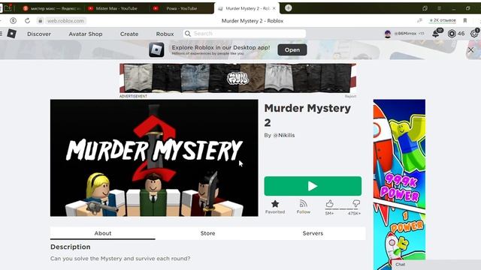Open a new browser tab
Viewport: 481px width, 270px height.
click(289, 8)
